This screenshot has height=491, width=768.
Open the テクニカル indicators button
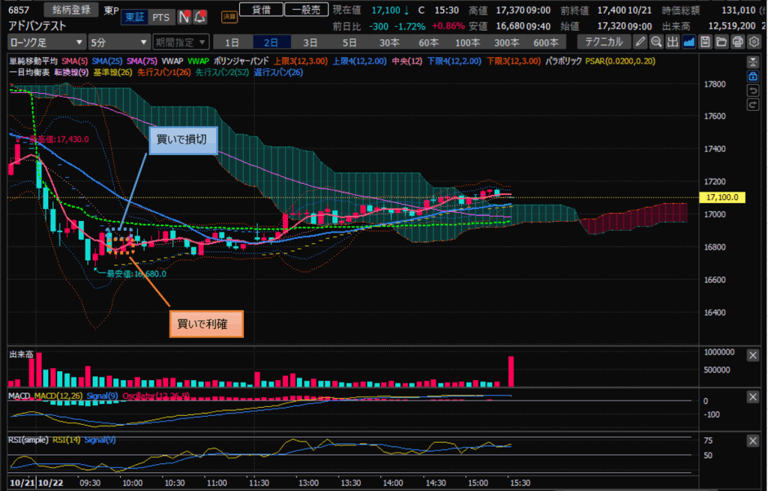coord(603,41)
